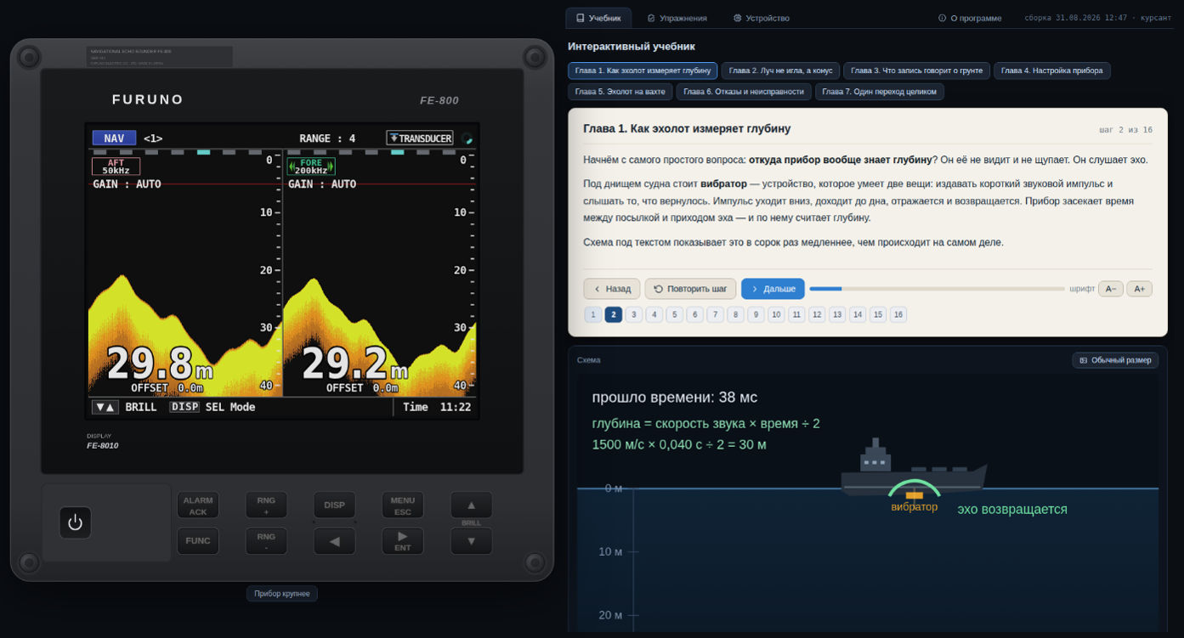Click the BRILL down arrow key

click(x=471, y=541)
